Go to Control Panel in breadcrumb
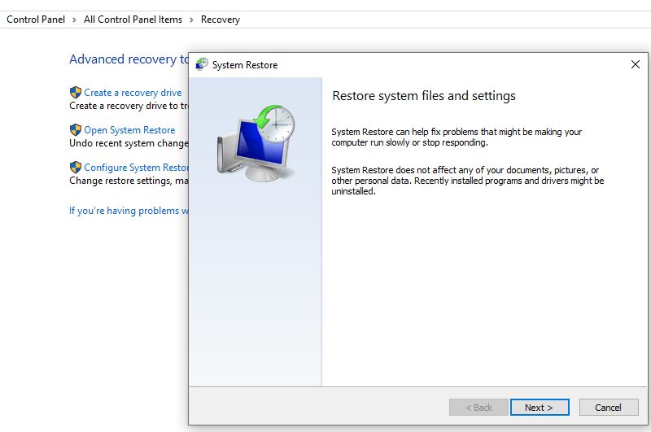The height and width of the screenshot is (432, 651). (x=36, y=20)
